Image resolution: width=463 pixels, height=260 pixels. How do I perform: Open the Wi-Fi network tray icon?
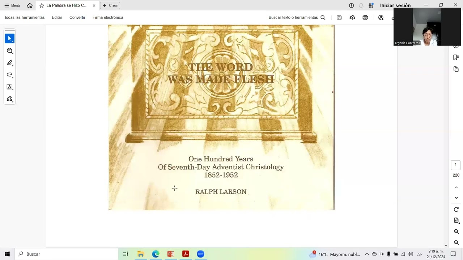point(403,254)
